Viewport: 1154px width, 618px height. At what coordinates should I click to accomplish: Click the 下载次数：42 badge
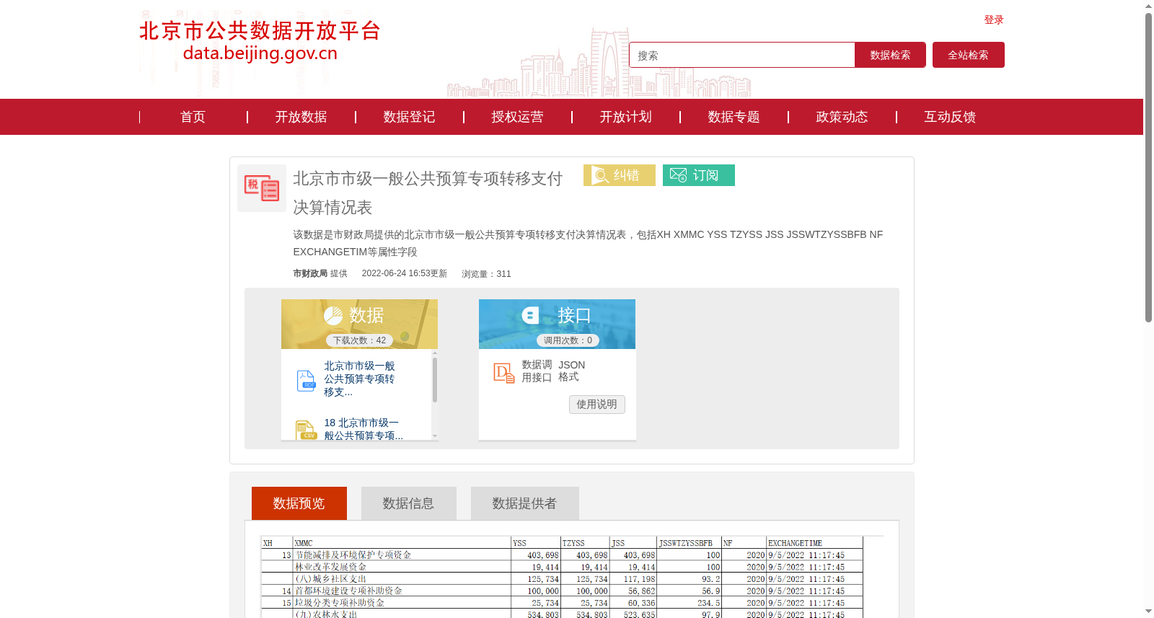[359, 340]
